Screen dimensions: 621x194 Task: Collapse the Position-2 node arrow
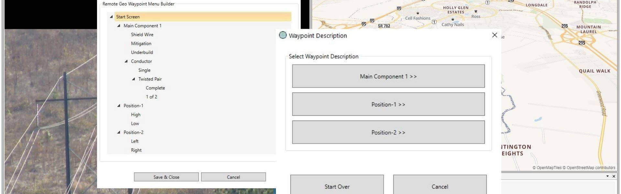point(119,132)
